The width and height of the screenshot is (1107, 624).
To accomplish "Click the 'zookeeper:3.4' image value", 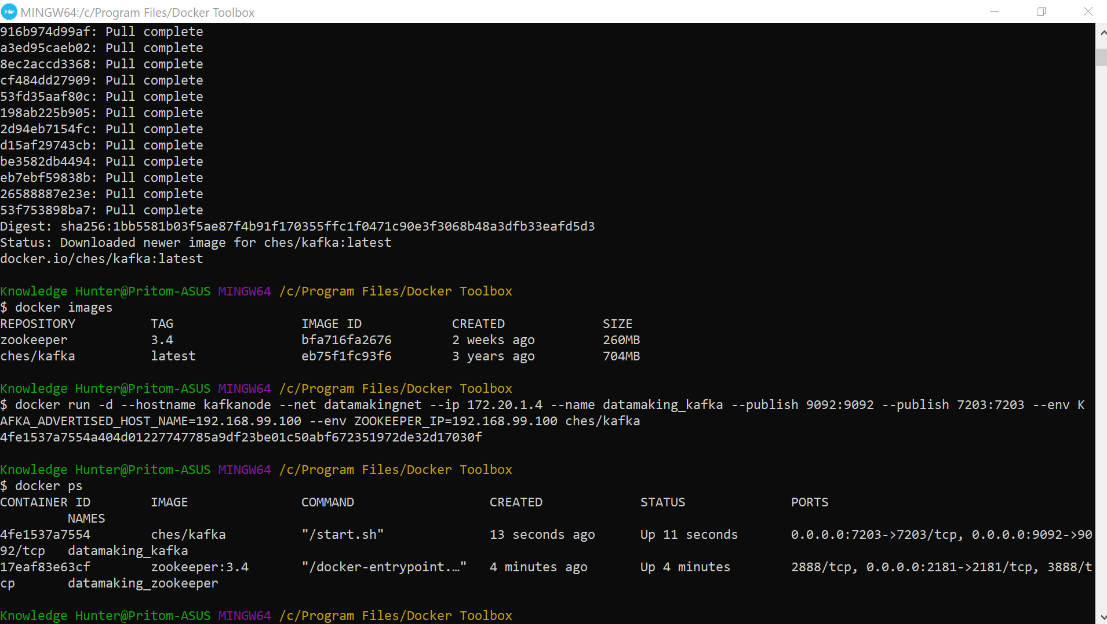I will (x=200, y=567).
